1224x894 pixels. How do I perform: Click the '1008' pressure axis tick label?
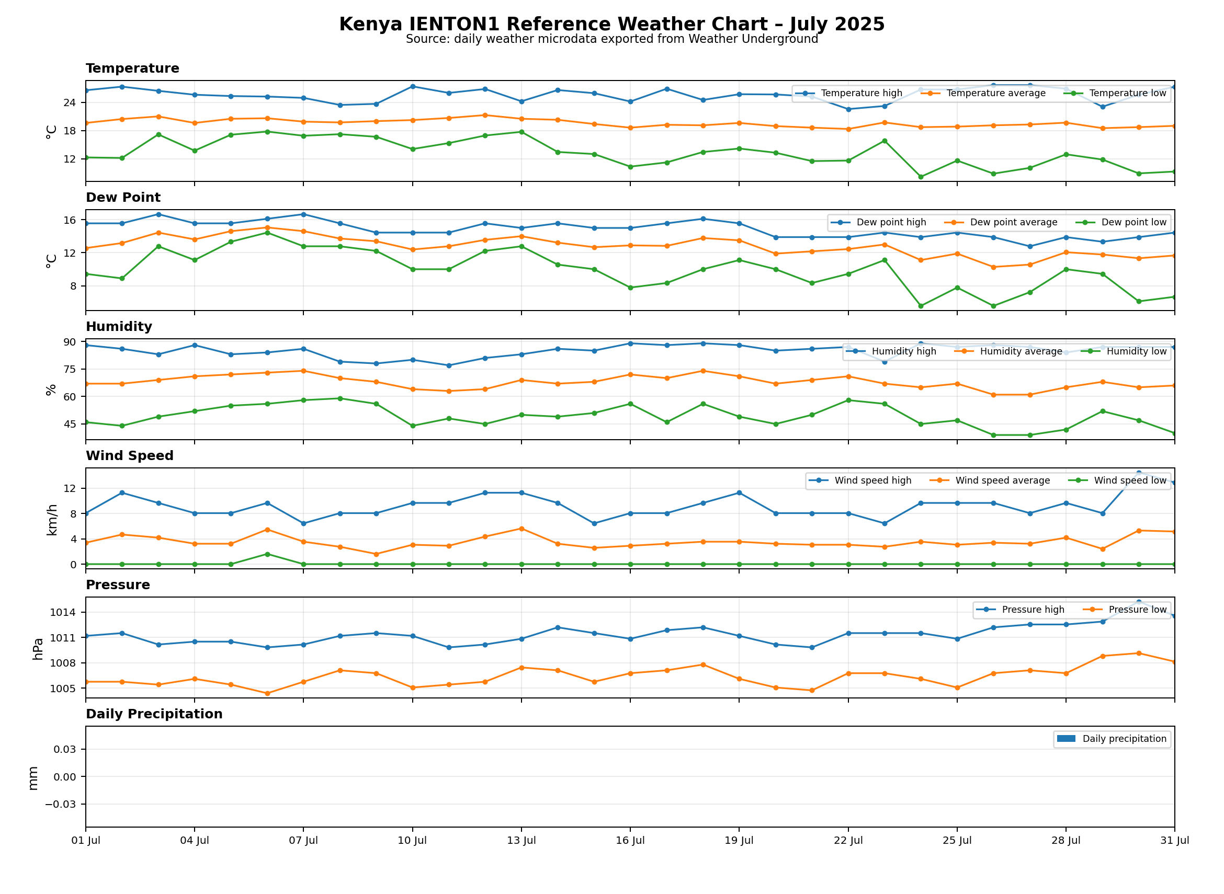click(x=63, y=663)
